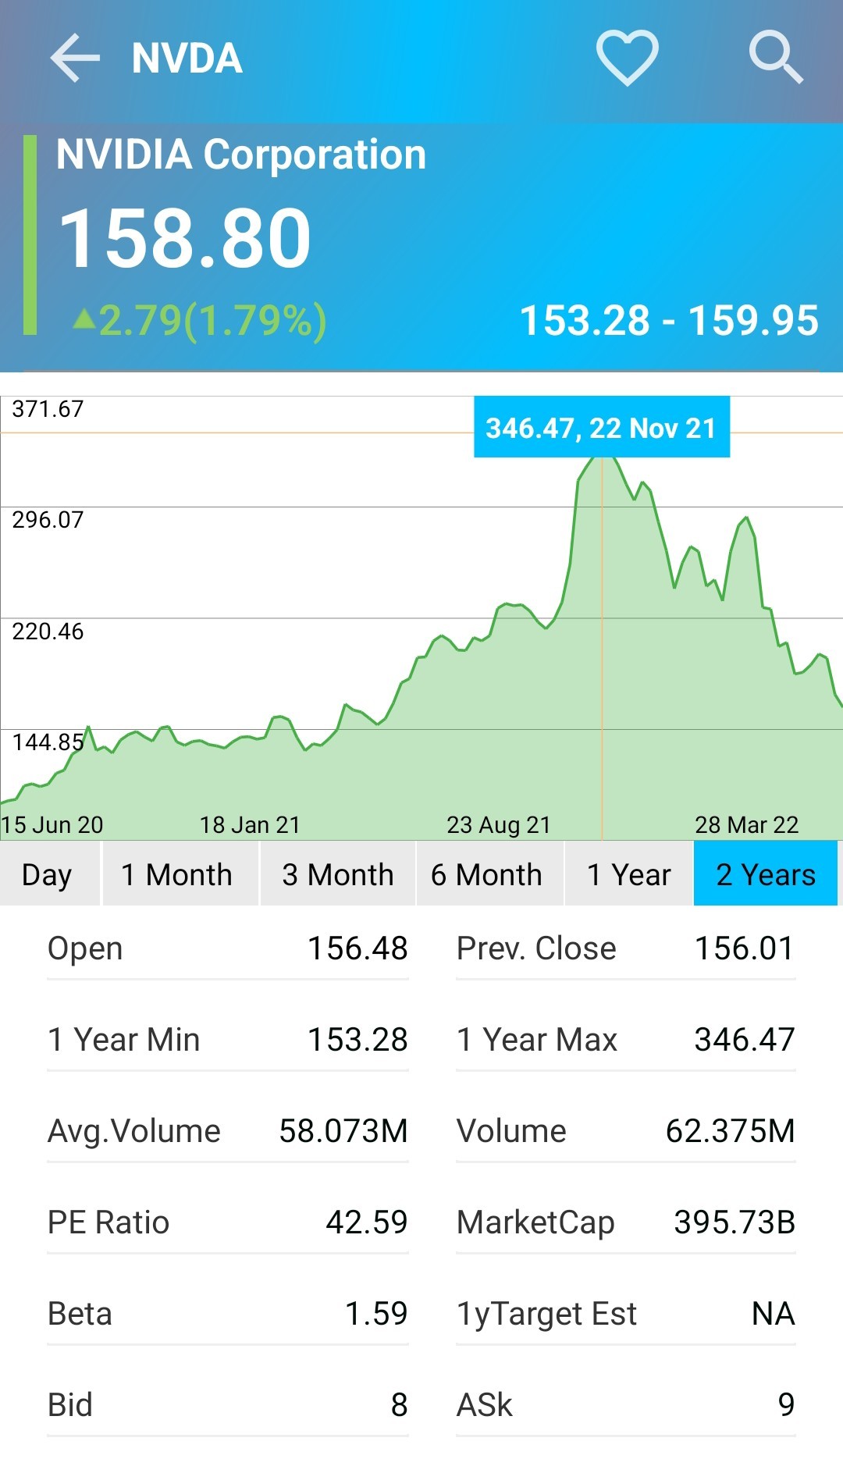Click the NVIDIA Corporation company name
Image resolution: width=843 pixels, height=1466 pixels.
(241, 155)
